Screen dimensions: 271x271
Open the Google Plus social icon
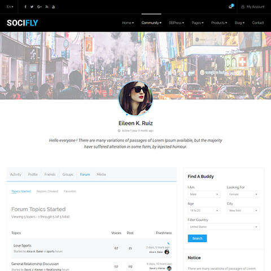click(x=39, y=7)
